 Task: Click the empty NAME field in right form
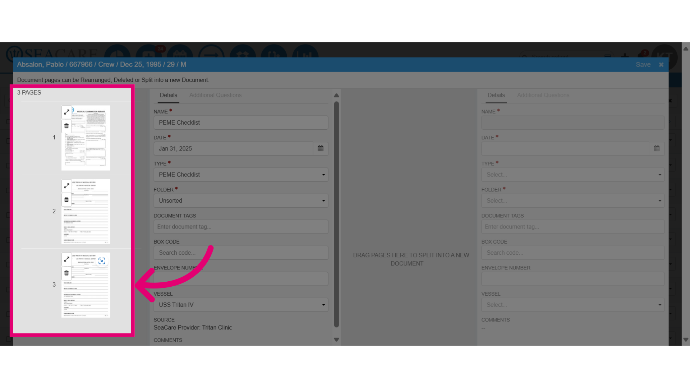[x=573, y=123]
